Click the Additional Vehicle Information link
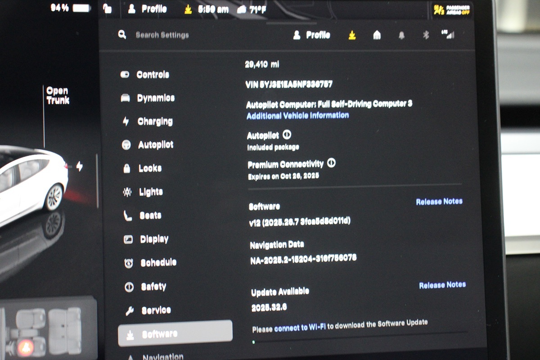 tap(297, 116)
